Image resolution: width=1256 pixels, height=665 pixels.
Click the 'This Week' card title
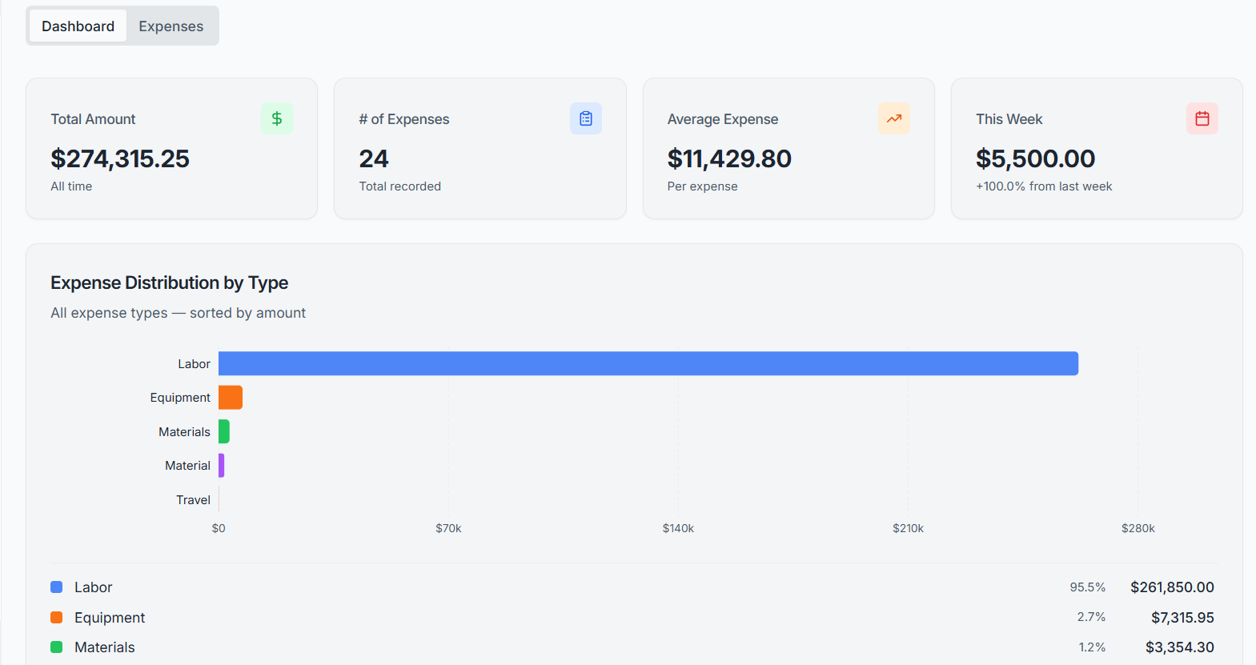1009,119
